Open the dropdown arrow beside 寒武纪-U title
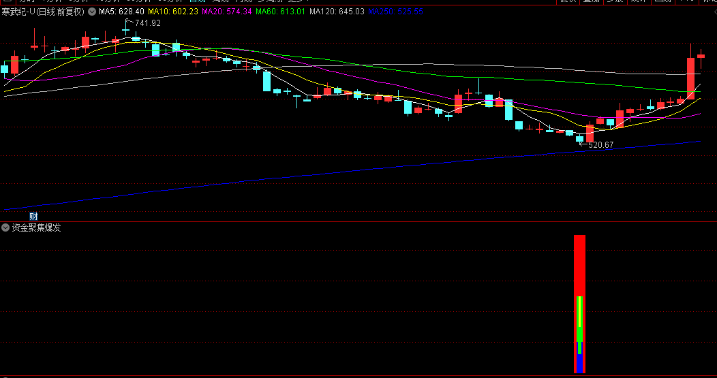 pos(92,12)
